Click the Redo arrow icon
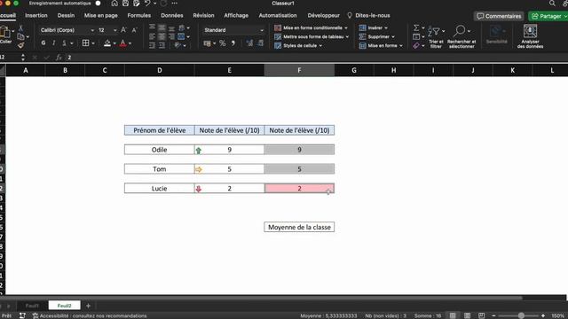Screen dimensions: 568x319 [x=163, y=4]
